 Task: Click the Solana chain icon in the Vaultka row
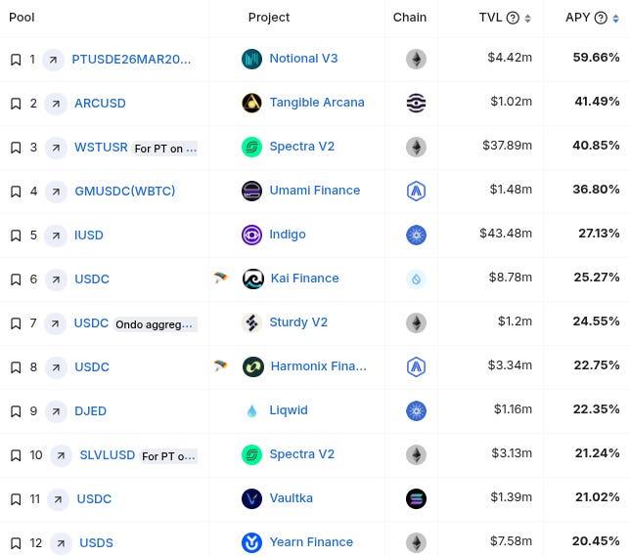(417, 498)
